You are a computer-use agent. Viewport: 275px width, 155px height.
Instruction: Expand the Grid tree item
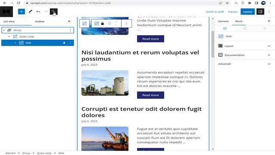coord(15,43)
